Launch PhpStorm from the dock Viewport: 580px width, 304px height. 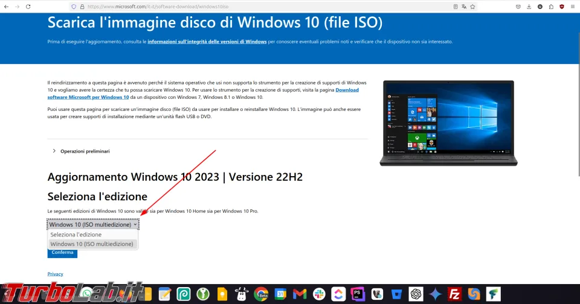[x=358, y=294]
